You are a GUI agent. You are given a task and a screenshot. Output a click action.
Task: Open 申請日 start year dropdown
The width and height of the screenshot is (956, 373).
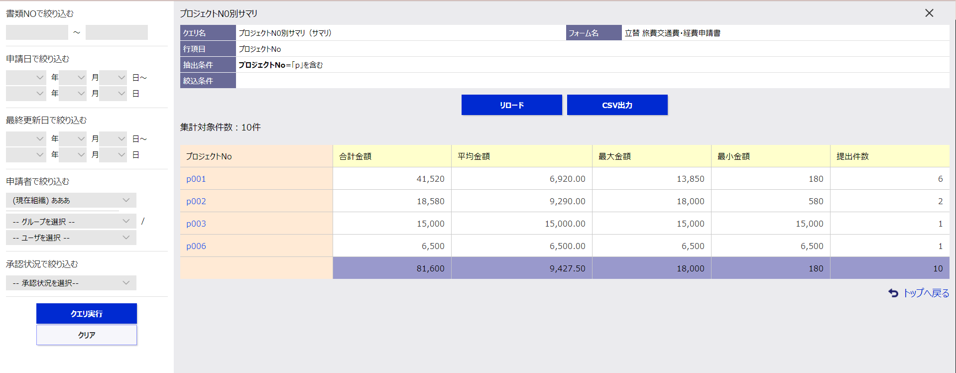(x=26, y=78)
